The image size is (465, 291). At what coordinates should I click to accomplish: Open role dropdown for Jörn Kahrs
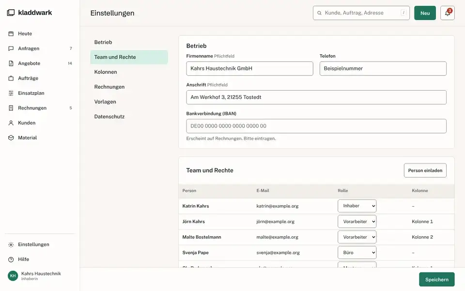tap(357, 222)
